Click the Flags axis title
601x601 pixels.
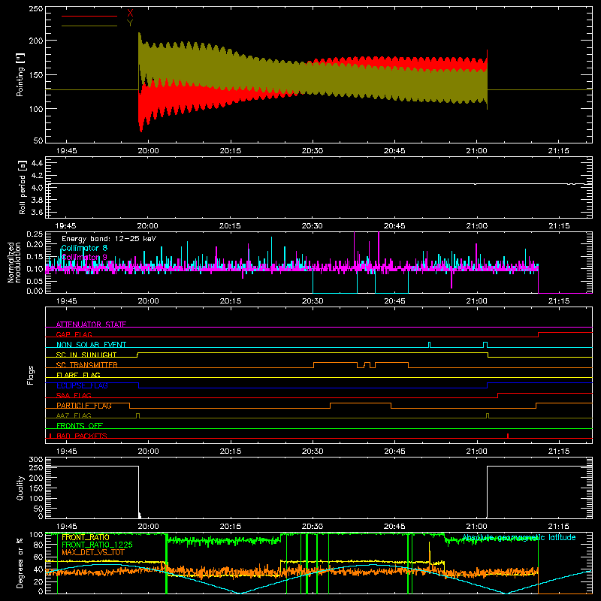click(x=31, y=375)
